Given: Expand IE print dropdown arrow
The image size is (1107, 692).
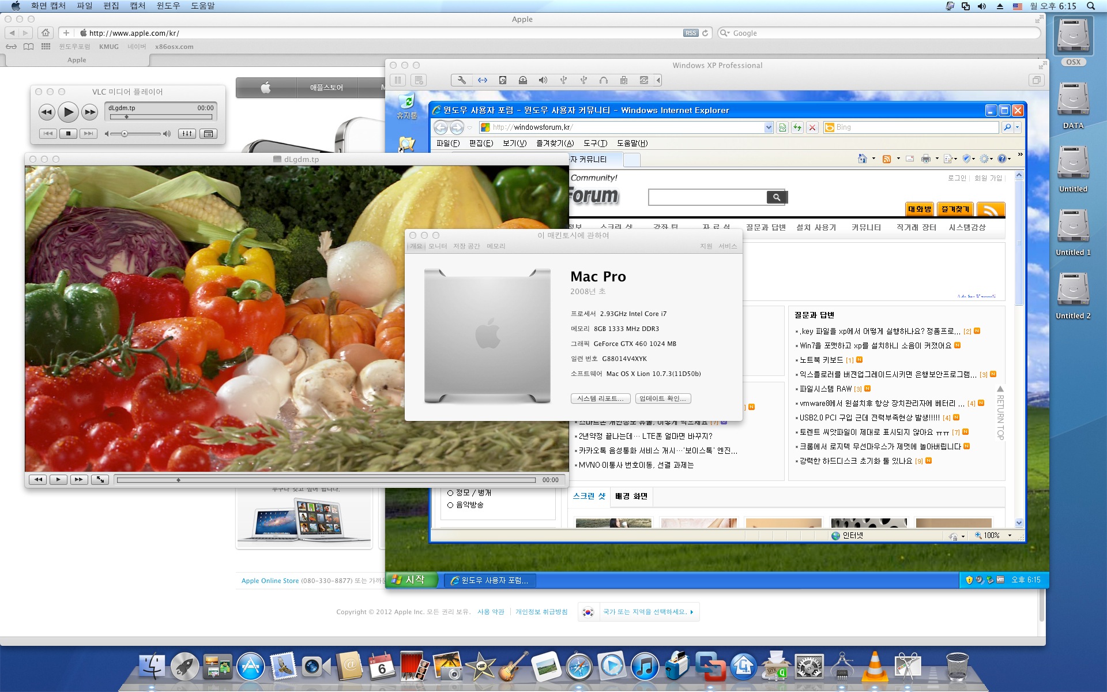Looking at the screenshot, I should 937,159.
